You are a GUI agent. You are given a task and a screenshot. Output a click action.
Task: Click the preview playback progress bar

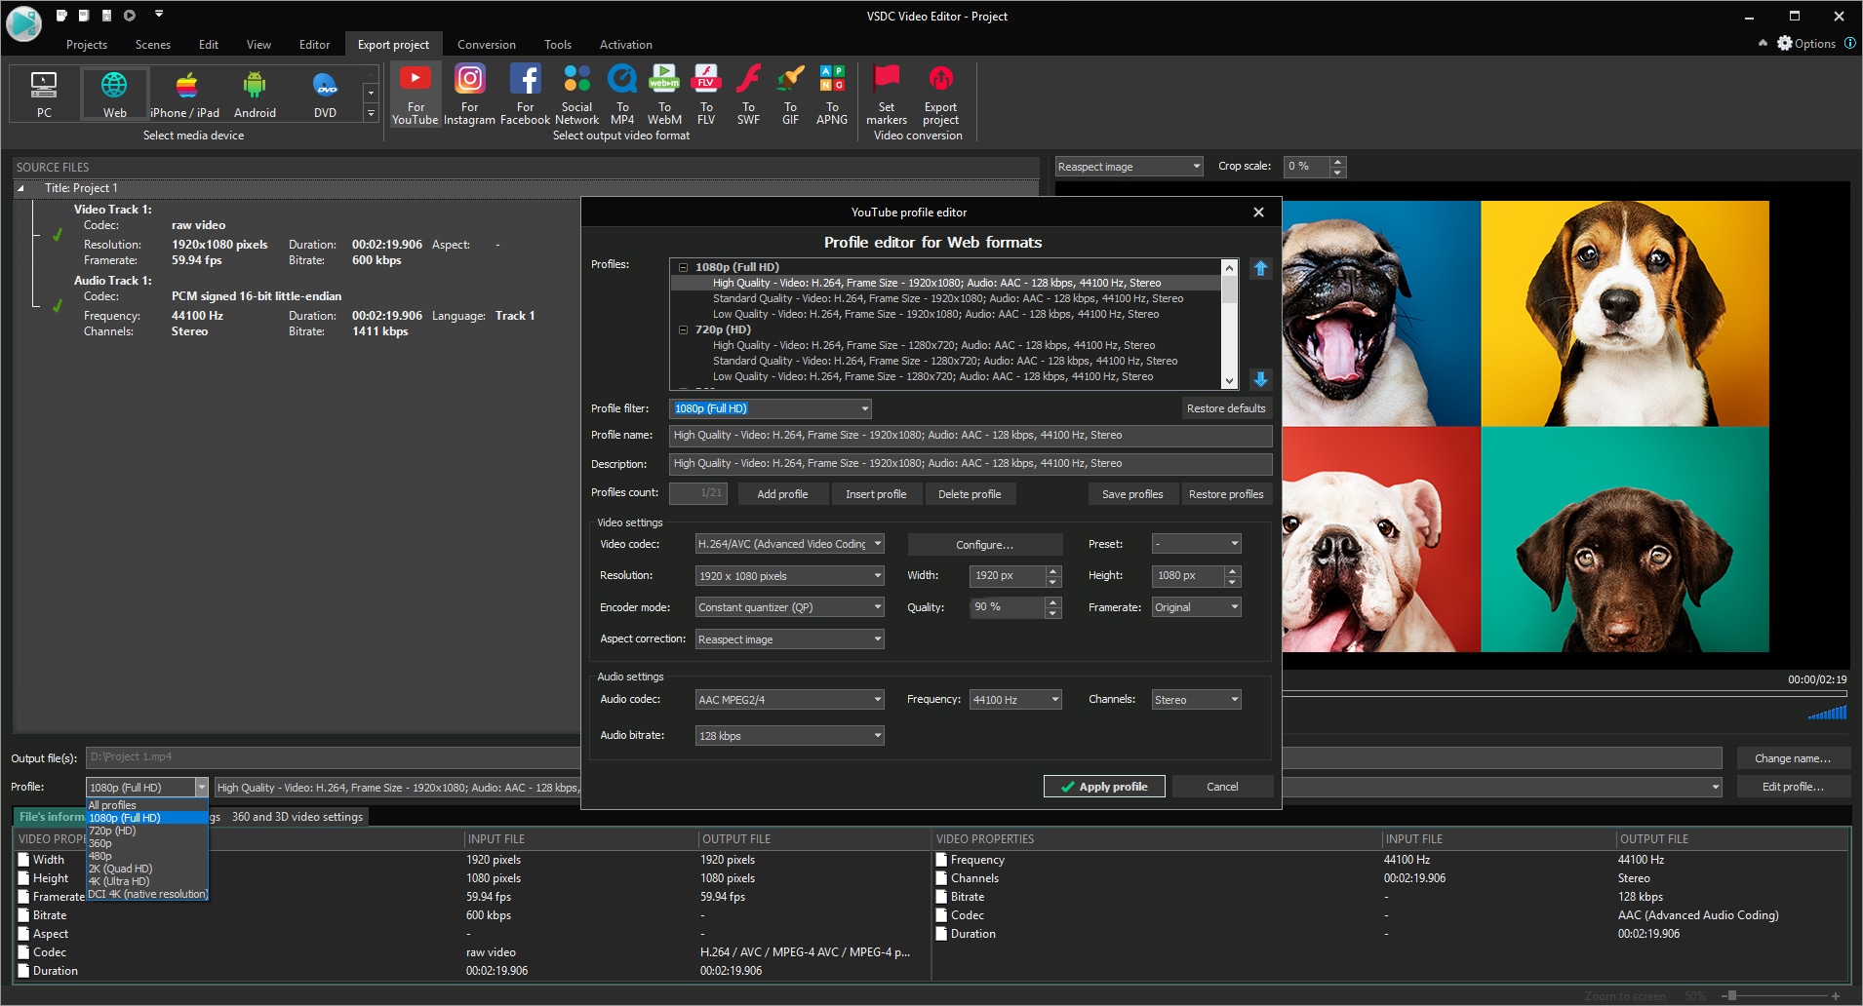(x=1564, y=693)
